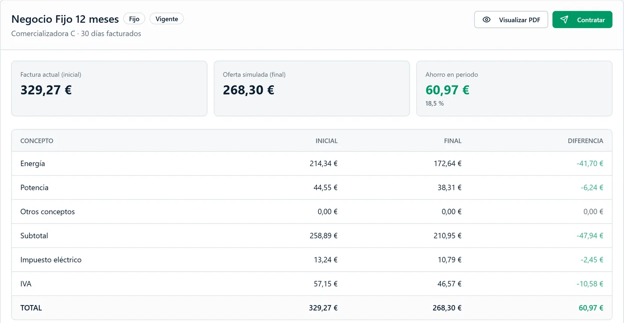Click the green Contratar button
This screenshot has width=624, height=323.
tap(583, 20)
